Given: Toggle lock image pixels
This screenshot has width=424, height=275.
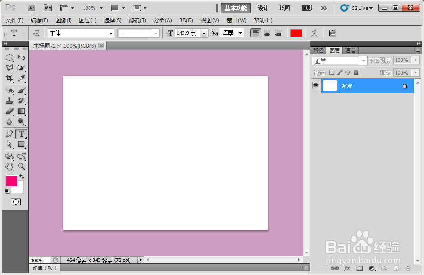Looking at the screenshot, I should [340, 72].
